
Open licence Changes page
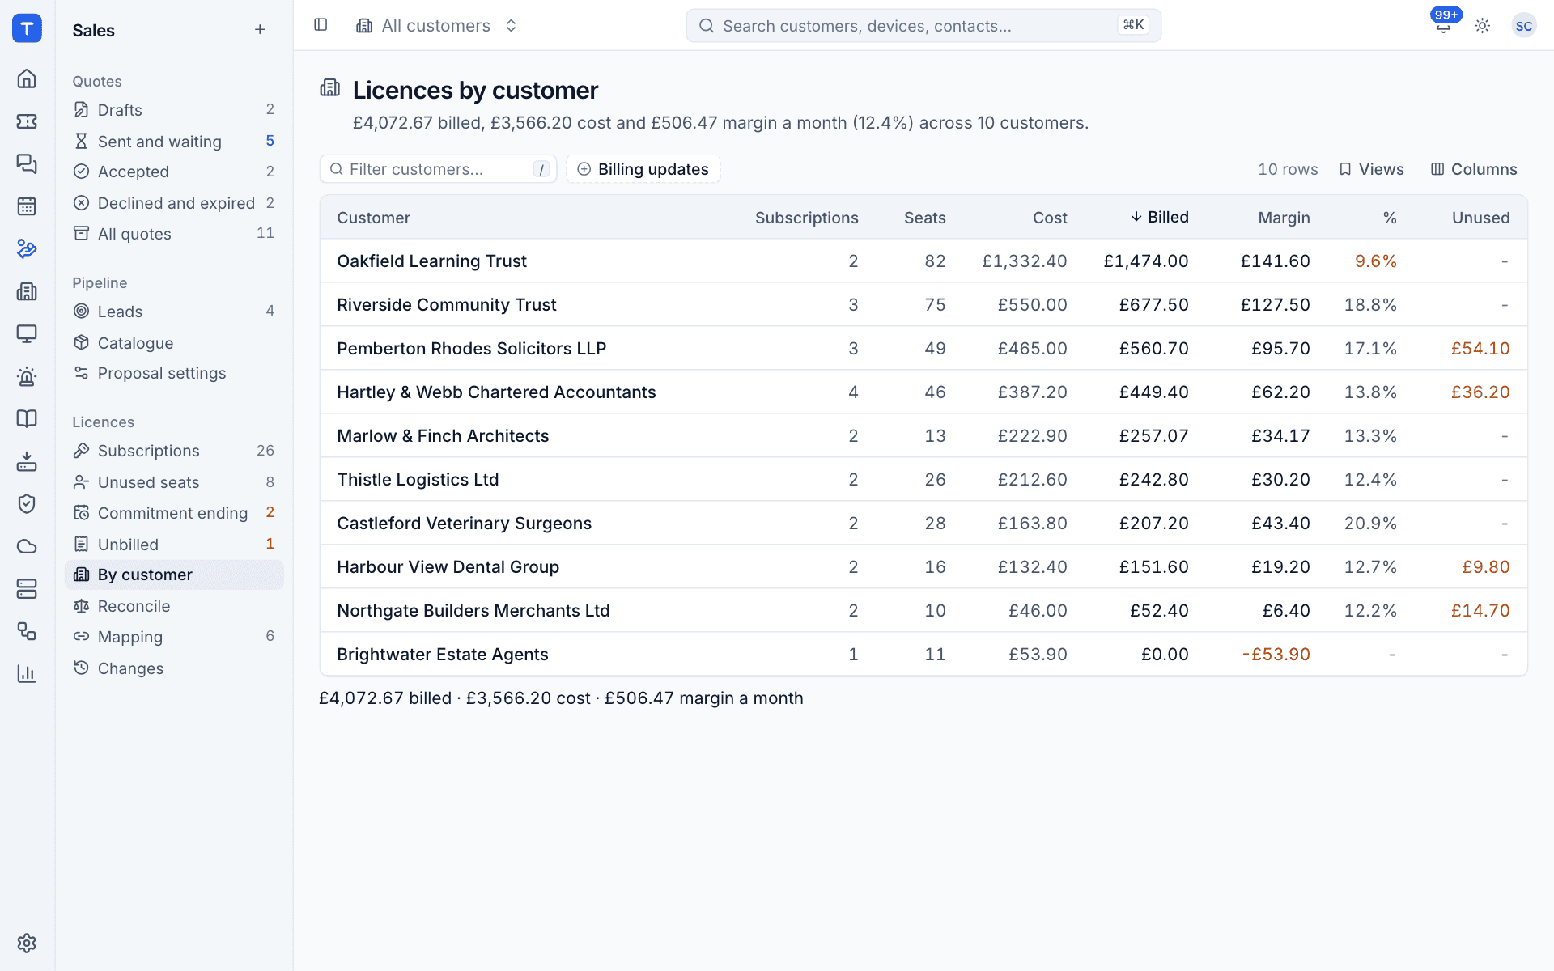174,668
